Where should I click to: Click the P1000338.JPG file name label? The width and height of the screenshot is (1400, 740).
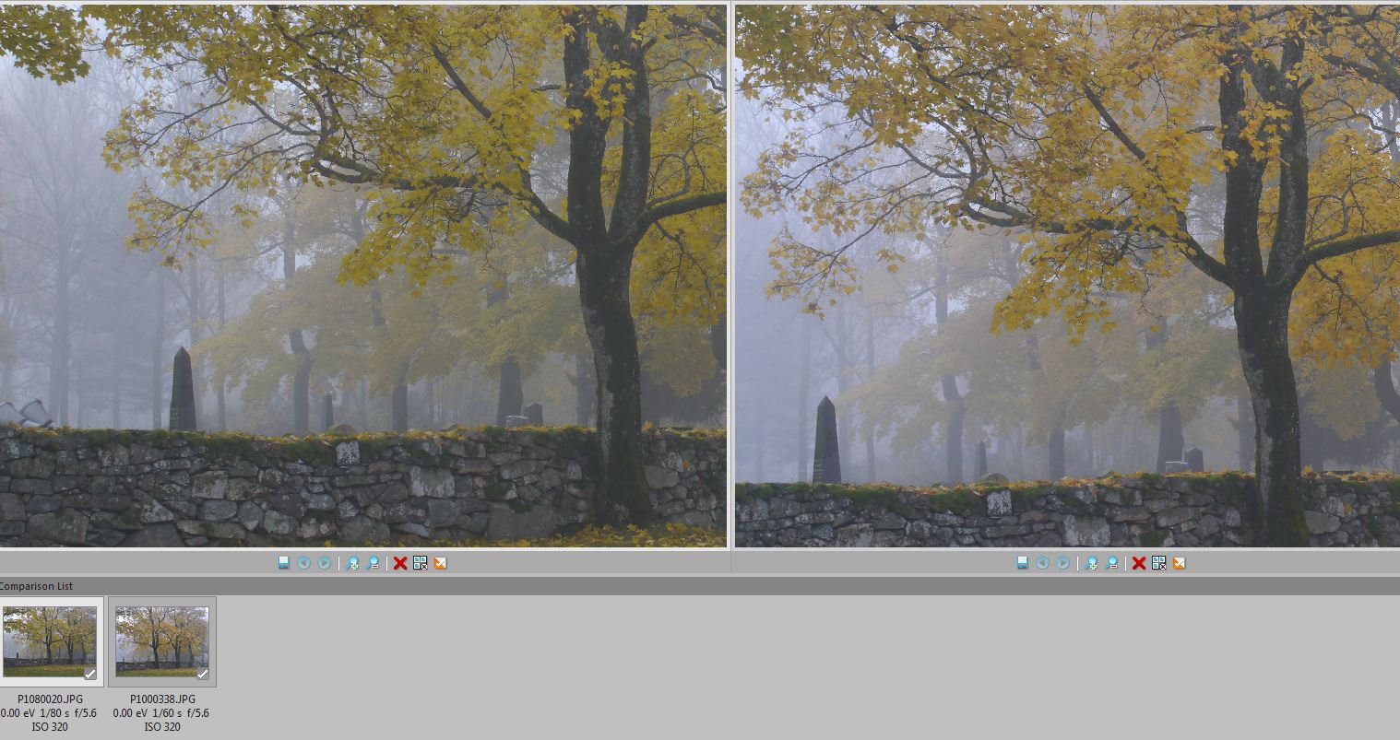[162, 700]
